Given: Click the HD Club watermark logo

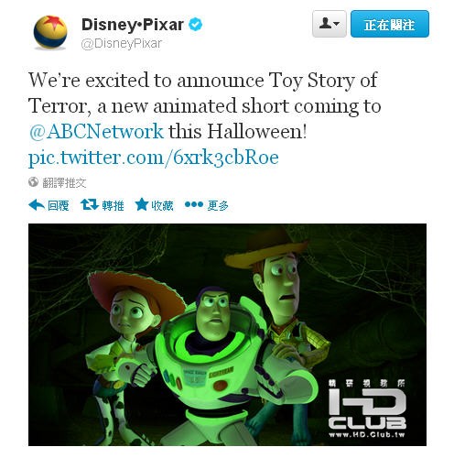Looking at the screenshot, I should (x=367, y=409).
